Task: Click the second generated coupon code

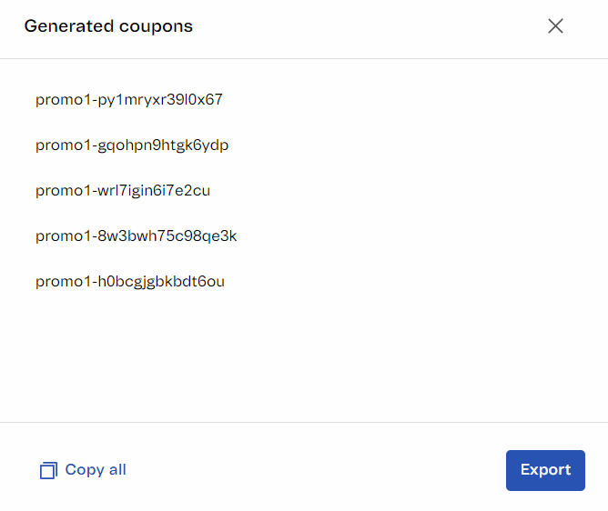Action: pyautogui.click(x=132, y=145)
